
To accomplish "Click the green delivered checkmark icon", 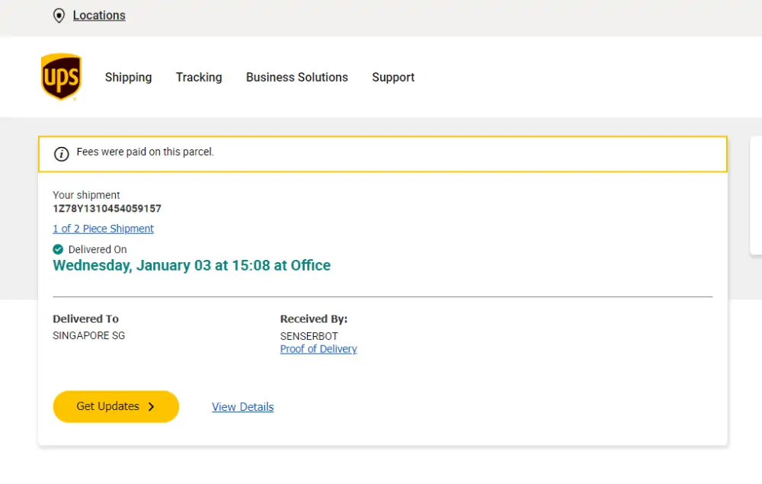I will (x=58, y=249).
